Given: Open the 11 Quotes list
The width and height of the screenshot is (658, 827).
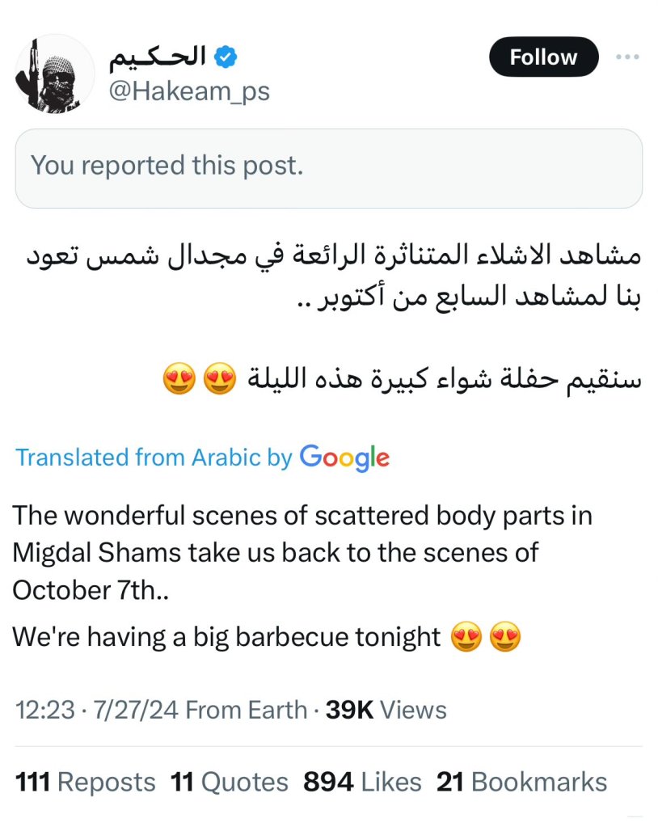Looking at the screenshot, I should [x=229, y=782].
